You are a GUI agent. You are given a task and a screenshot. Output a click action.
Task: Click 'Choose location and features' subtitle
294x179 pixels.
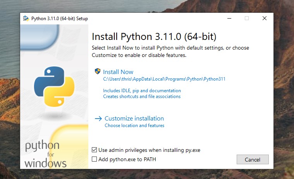(134, 125)
